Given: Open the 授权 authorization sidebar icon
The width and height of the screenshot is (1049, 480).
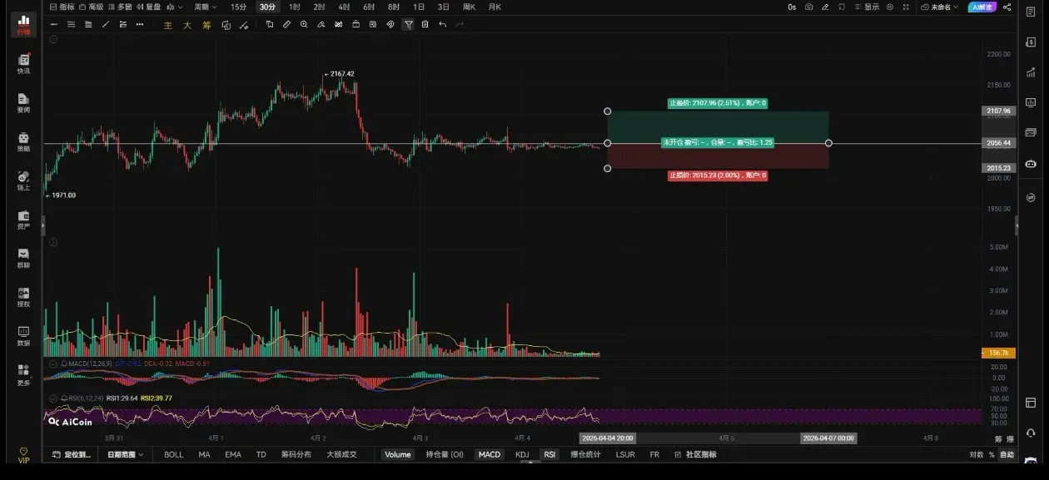Looking at the screenshot, I should pos(23,298).
